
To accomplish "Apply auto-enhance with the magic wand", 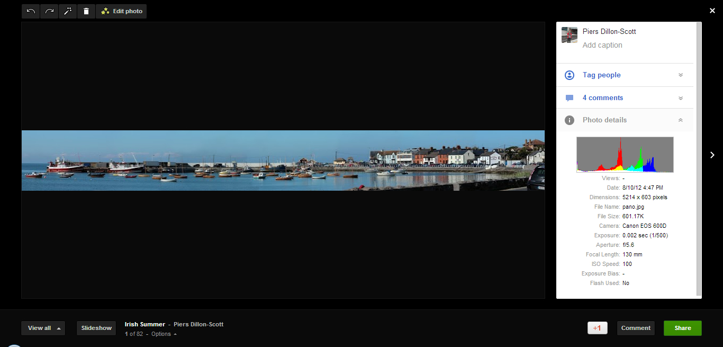I will coord(68,11).
